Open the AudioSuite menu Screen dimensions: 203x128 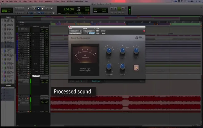[48, 1]
